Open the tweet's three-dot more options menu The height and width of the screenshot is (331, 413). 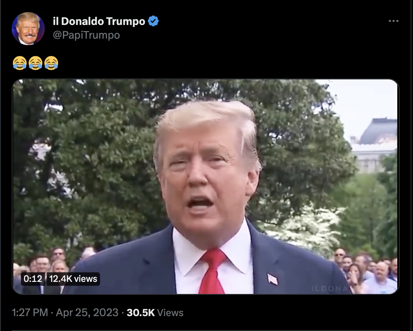point(394,21)
